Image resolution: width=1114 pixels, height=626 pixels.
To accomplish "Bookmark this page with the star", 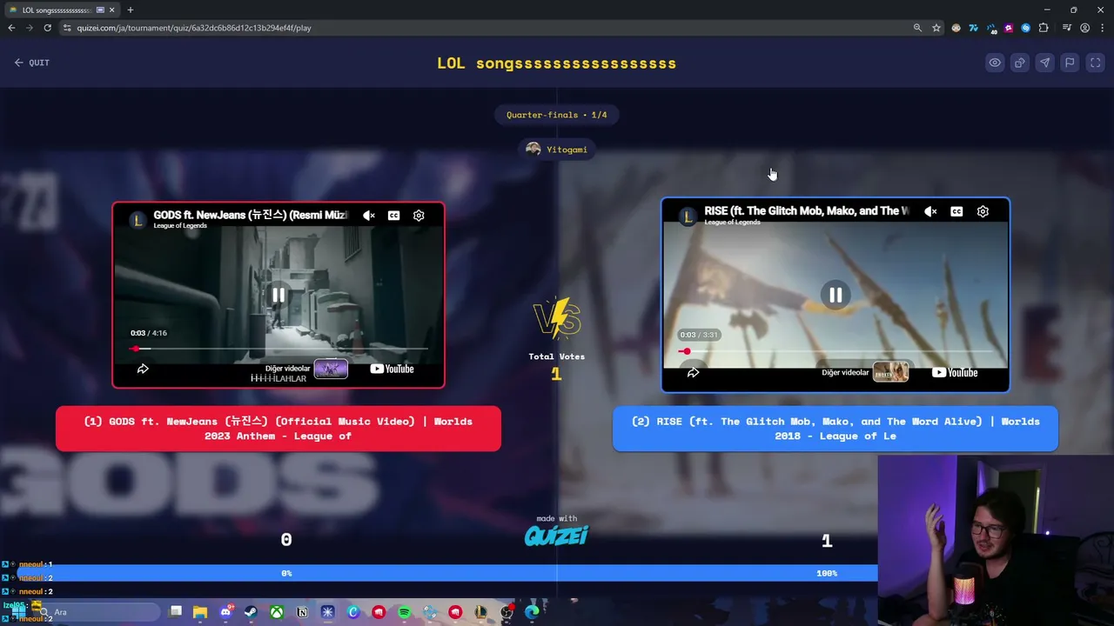I will coord(936,28).
